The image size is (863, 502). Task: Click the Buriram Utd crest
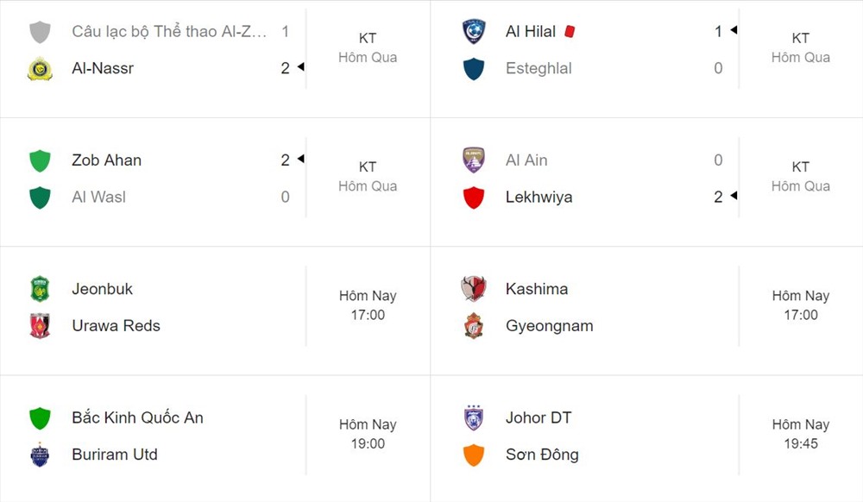click(x=40, y=455)
